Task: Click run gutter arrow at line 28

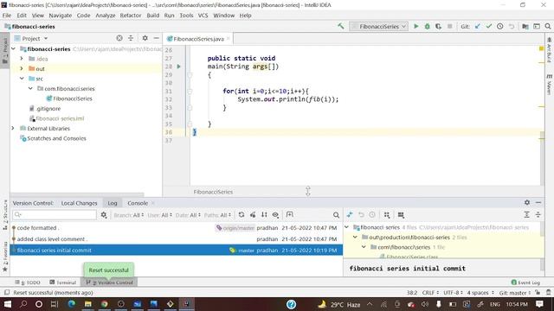Action: (x=179, y=67)
